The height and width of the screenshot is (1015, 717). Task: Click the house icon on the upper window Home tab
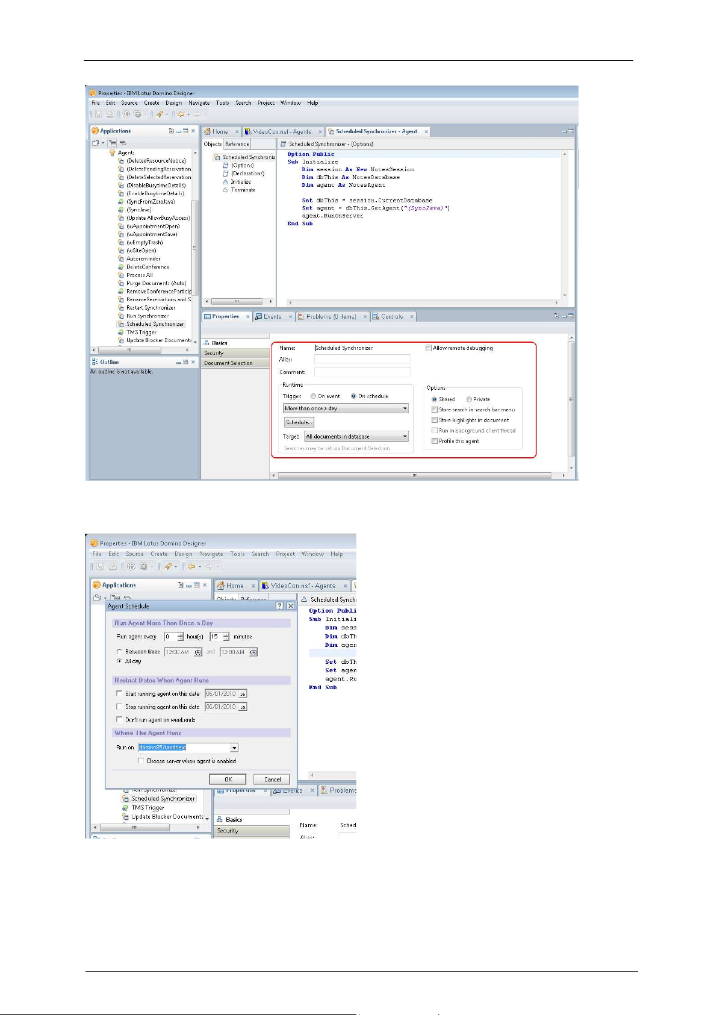208,131
